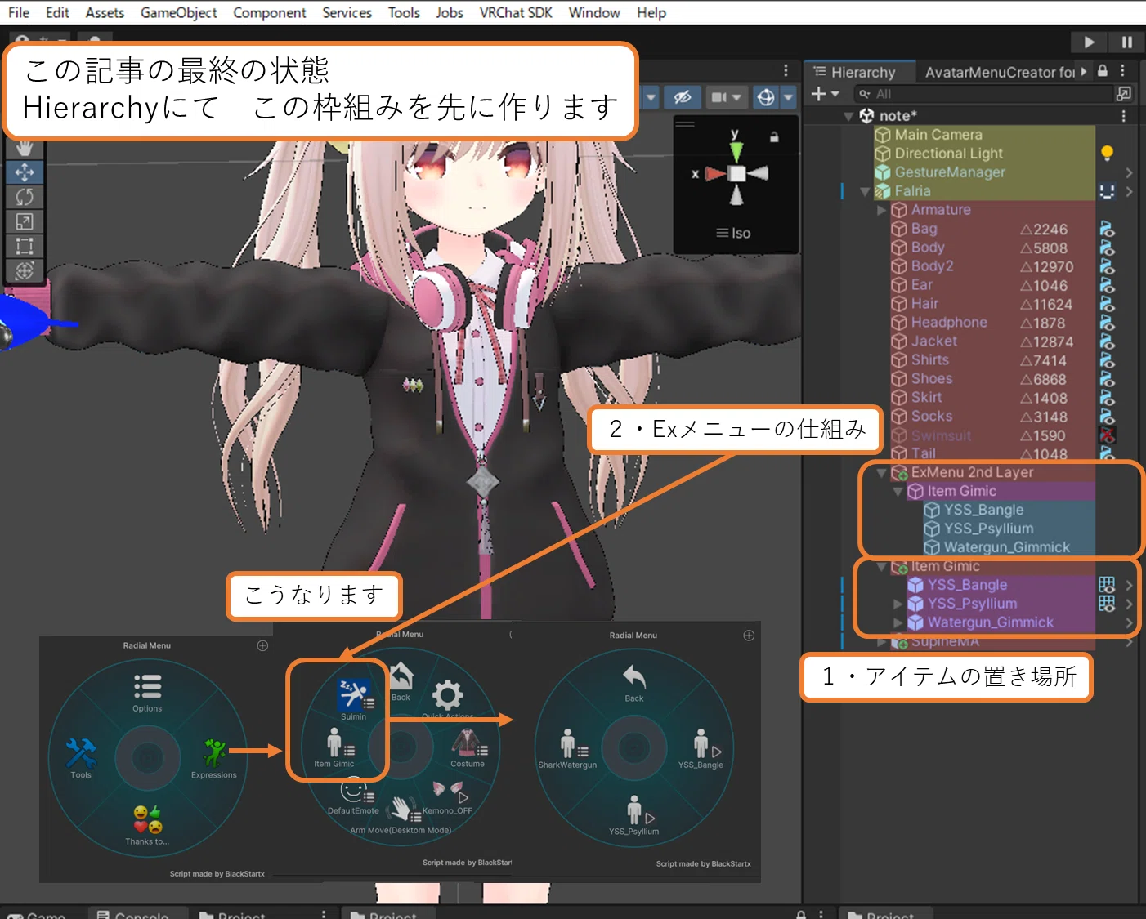This screenshot has width=1146, height=919.
Task: Click Costume in the radial menu
Action: [468, 749]
